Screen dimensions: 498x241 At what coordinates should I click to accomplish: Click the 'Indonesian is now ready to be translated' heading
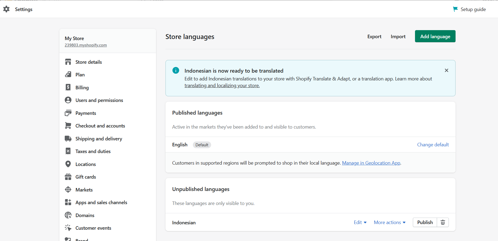(x=234, y=71)
